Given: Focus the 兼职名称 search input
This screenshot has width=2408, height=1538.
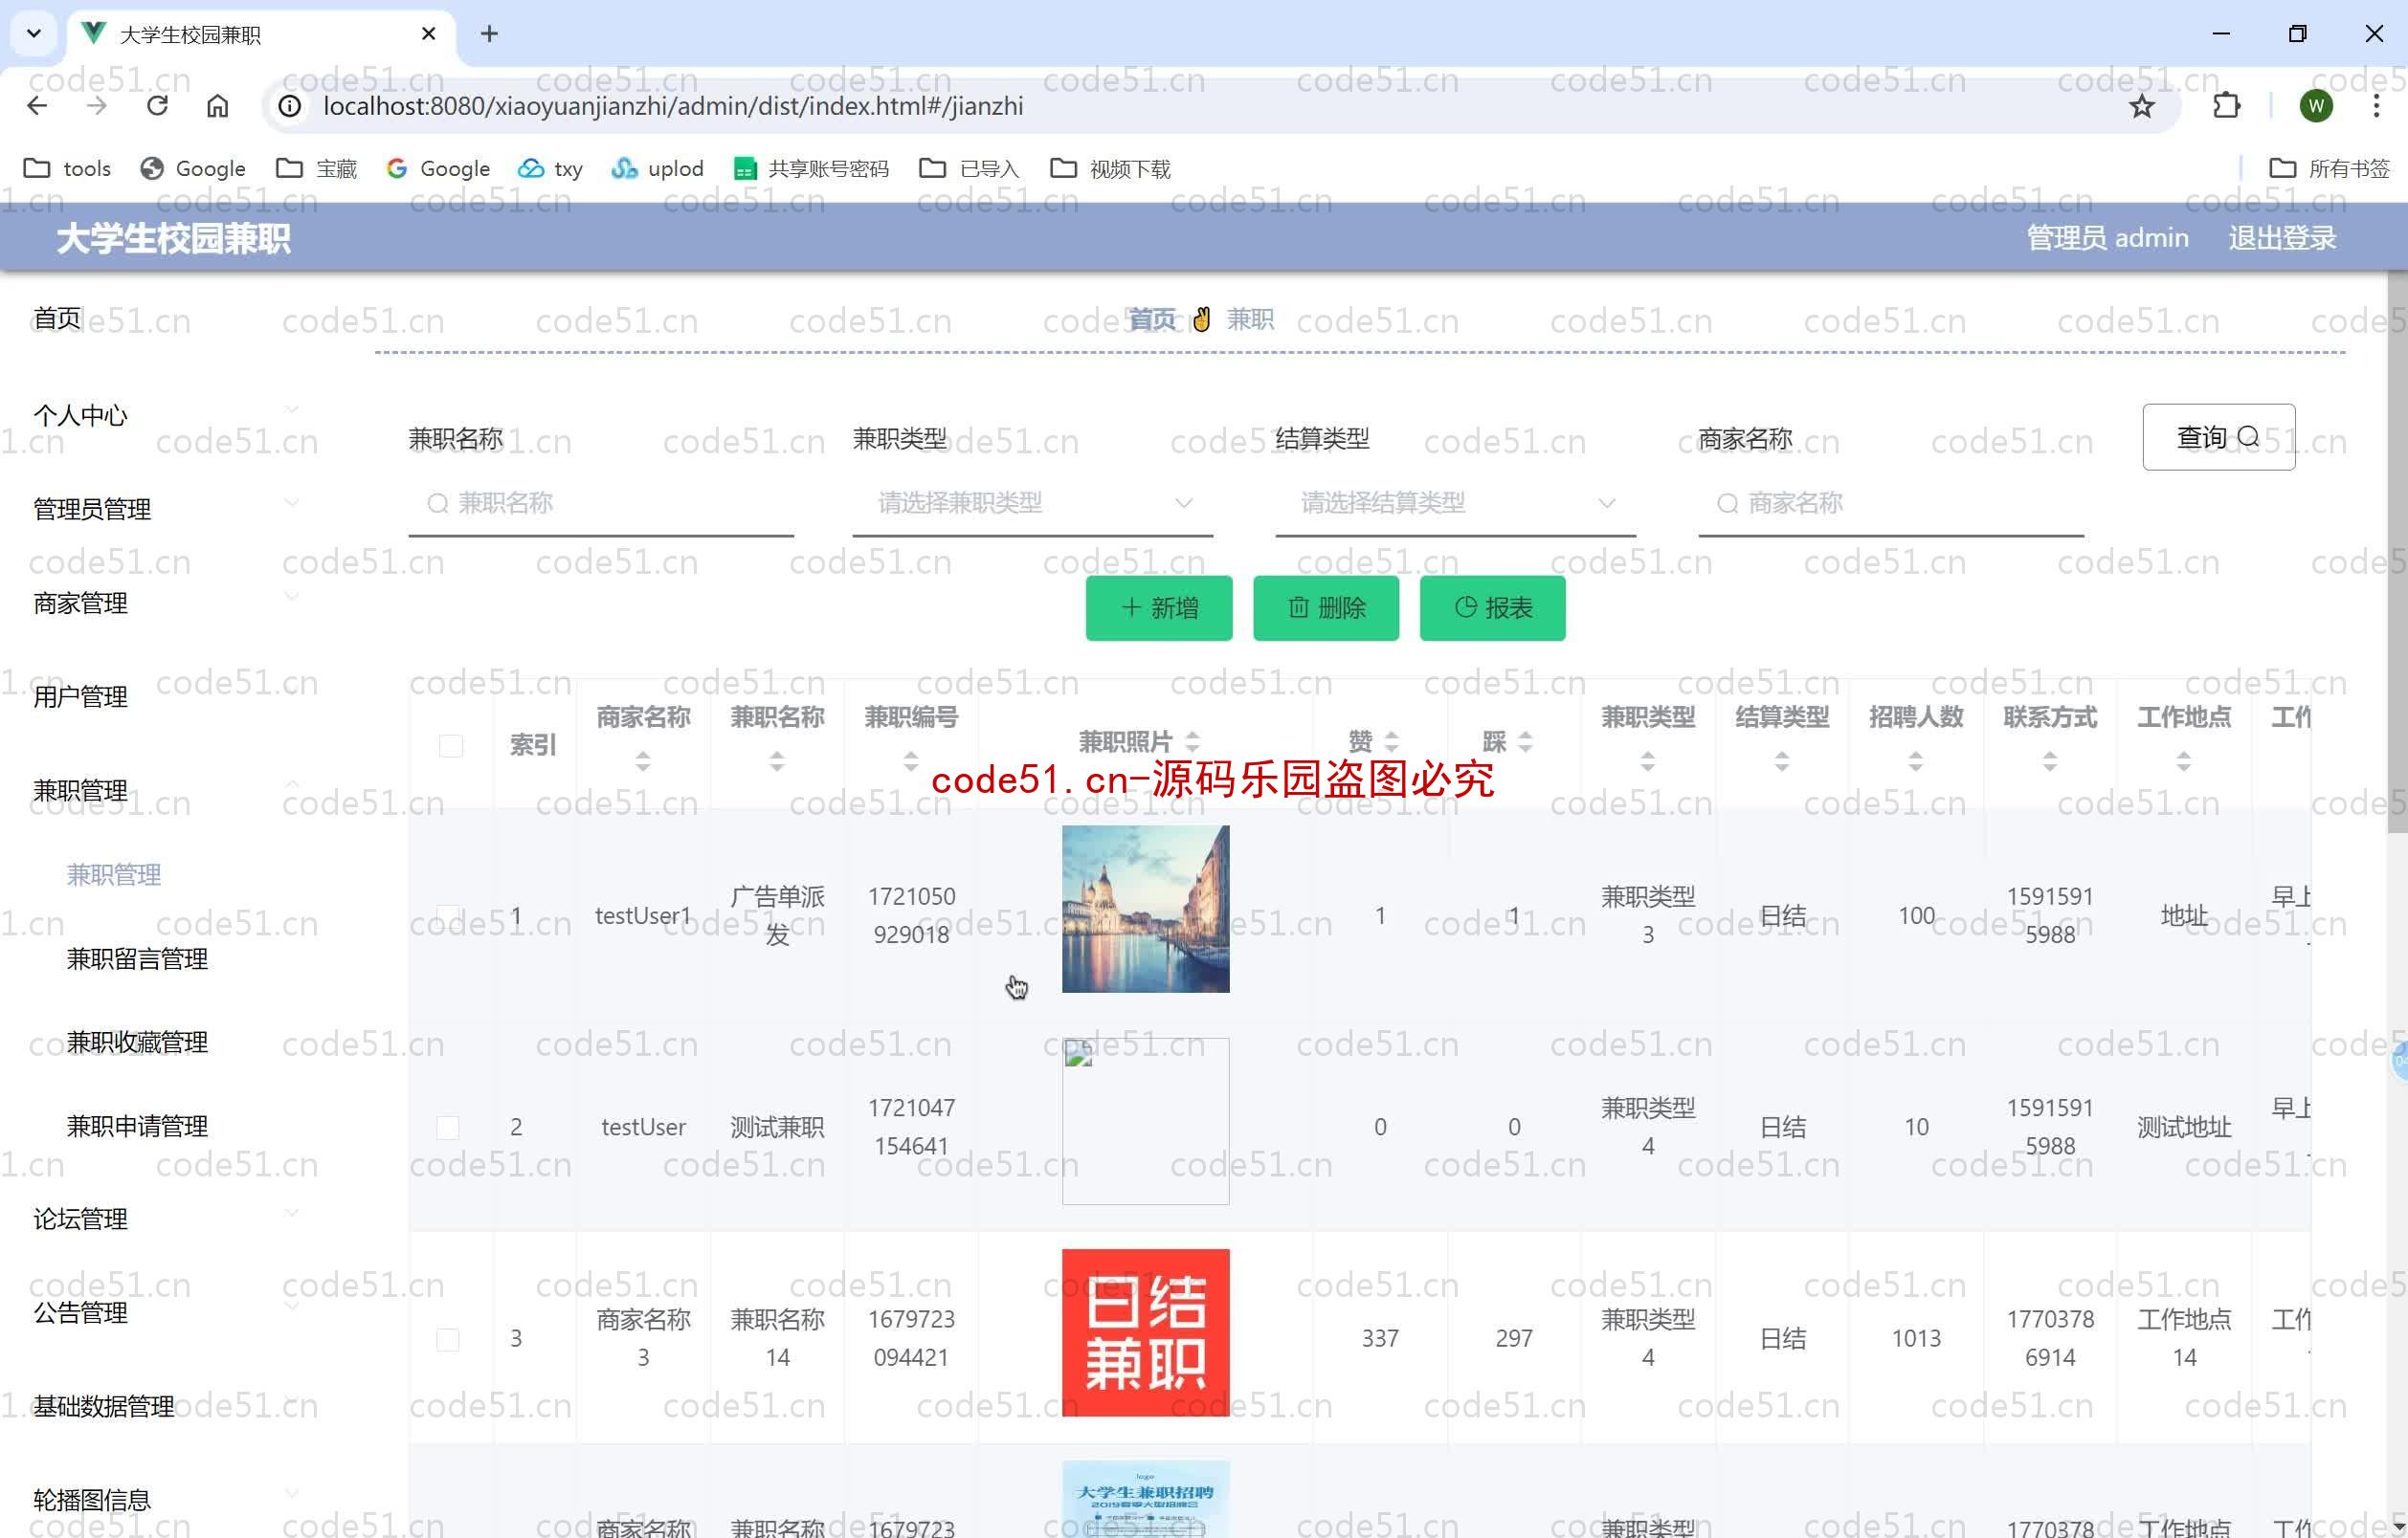Looking at the screenshot, I should point(601,503).
